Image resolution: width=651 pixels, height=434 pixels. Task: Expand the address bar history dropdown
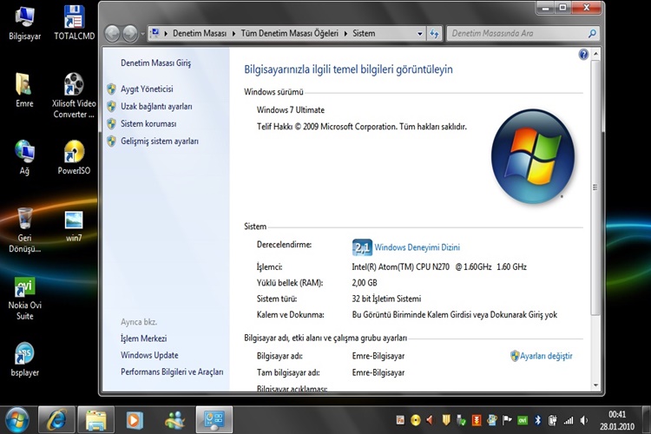point(420,33)
